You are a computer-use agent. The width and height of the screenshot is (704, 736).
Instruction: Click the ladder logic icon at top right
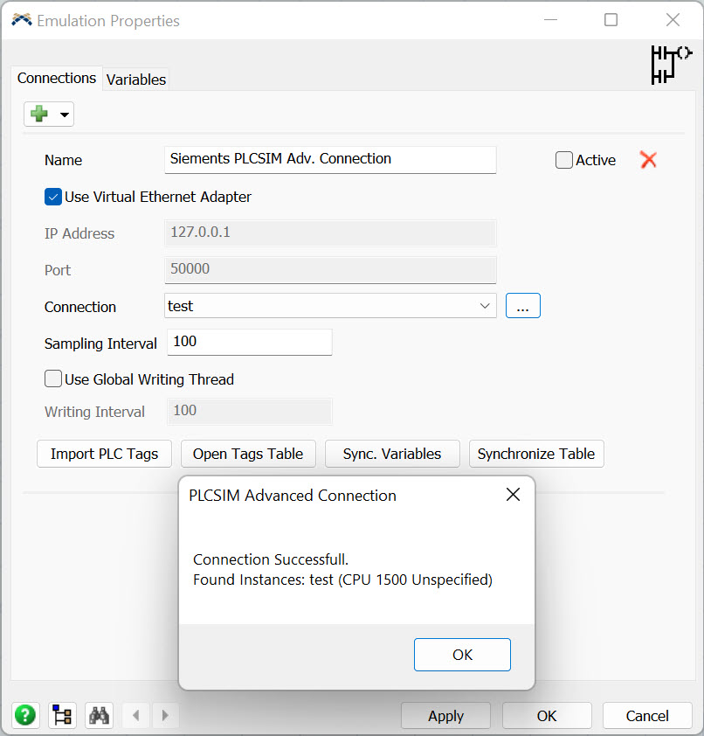coord(670,65)
